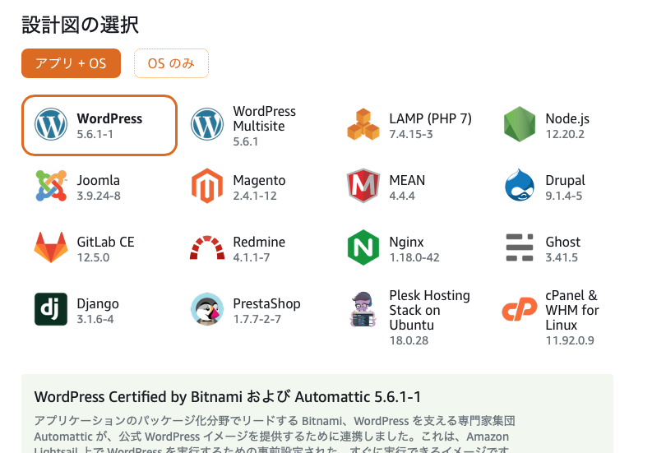666x453 pixels.
Task: Select the GitLab fox icon
Action: point(51,247)
